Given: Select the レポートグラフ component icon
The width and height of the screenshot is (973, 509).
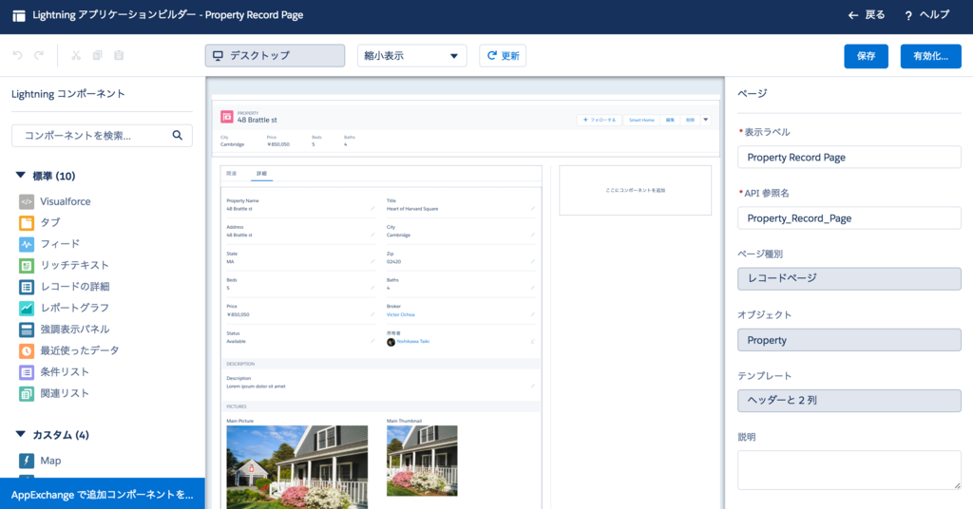Looking at the screenshot, I should click(x=26, y=308).
